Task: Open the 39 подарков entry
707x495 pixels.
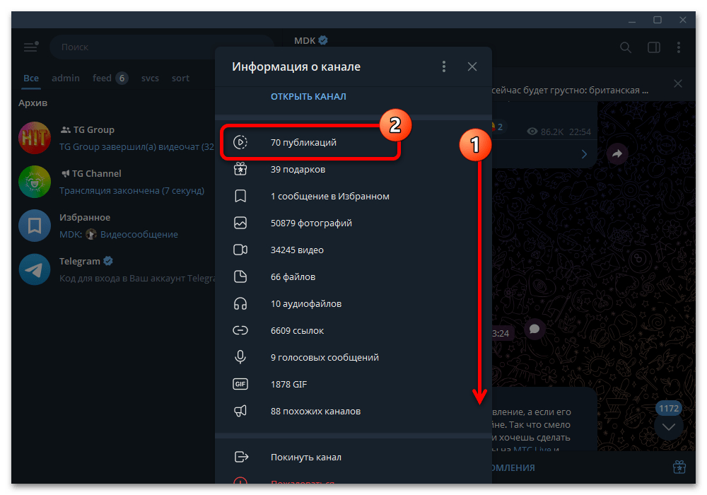Action: point(353,170)
